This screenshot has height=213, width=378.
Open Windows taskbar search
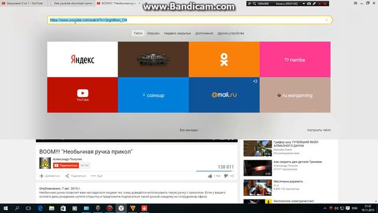pos(17,208)
